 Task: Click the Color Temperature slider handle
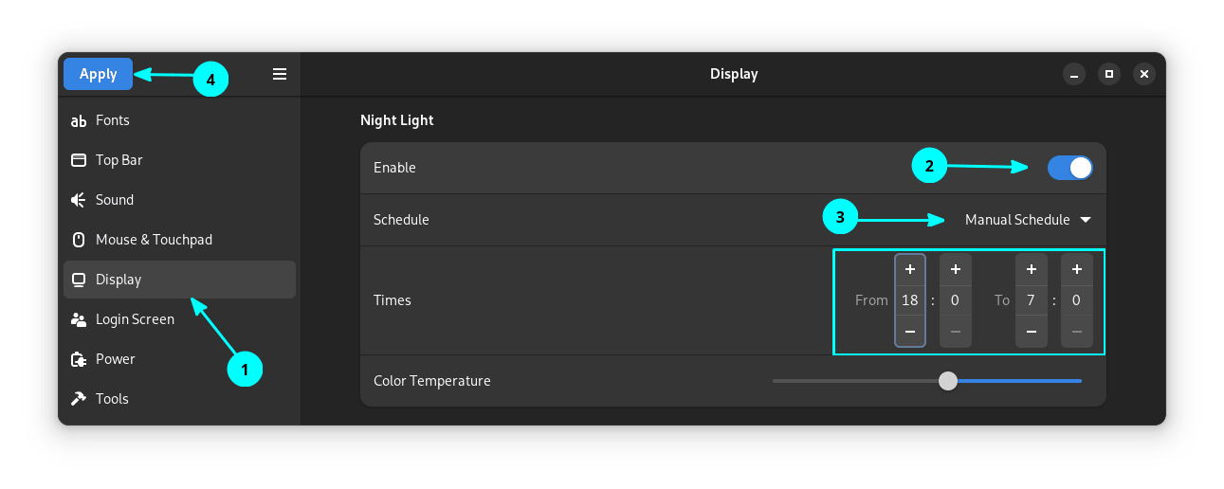point(947,381)
